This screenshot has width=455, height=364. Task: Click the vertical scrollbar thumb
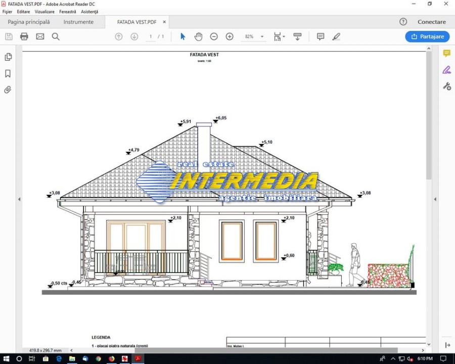click(429, 116)
